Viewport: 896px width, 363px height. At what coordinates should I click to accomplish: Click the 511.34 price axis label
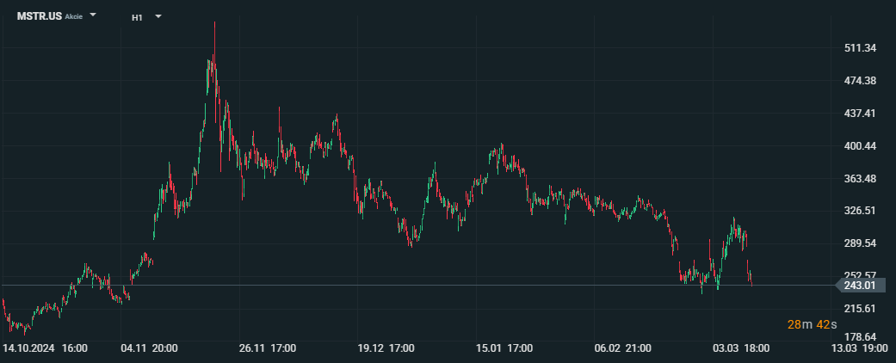[860, 48]
